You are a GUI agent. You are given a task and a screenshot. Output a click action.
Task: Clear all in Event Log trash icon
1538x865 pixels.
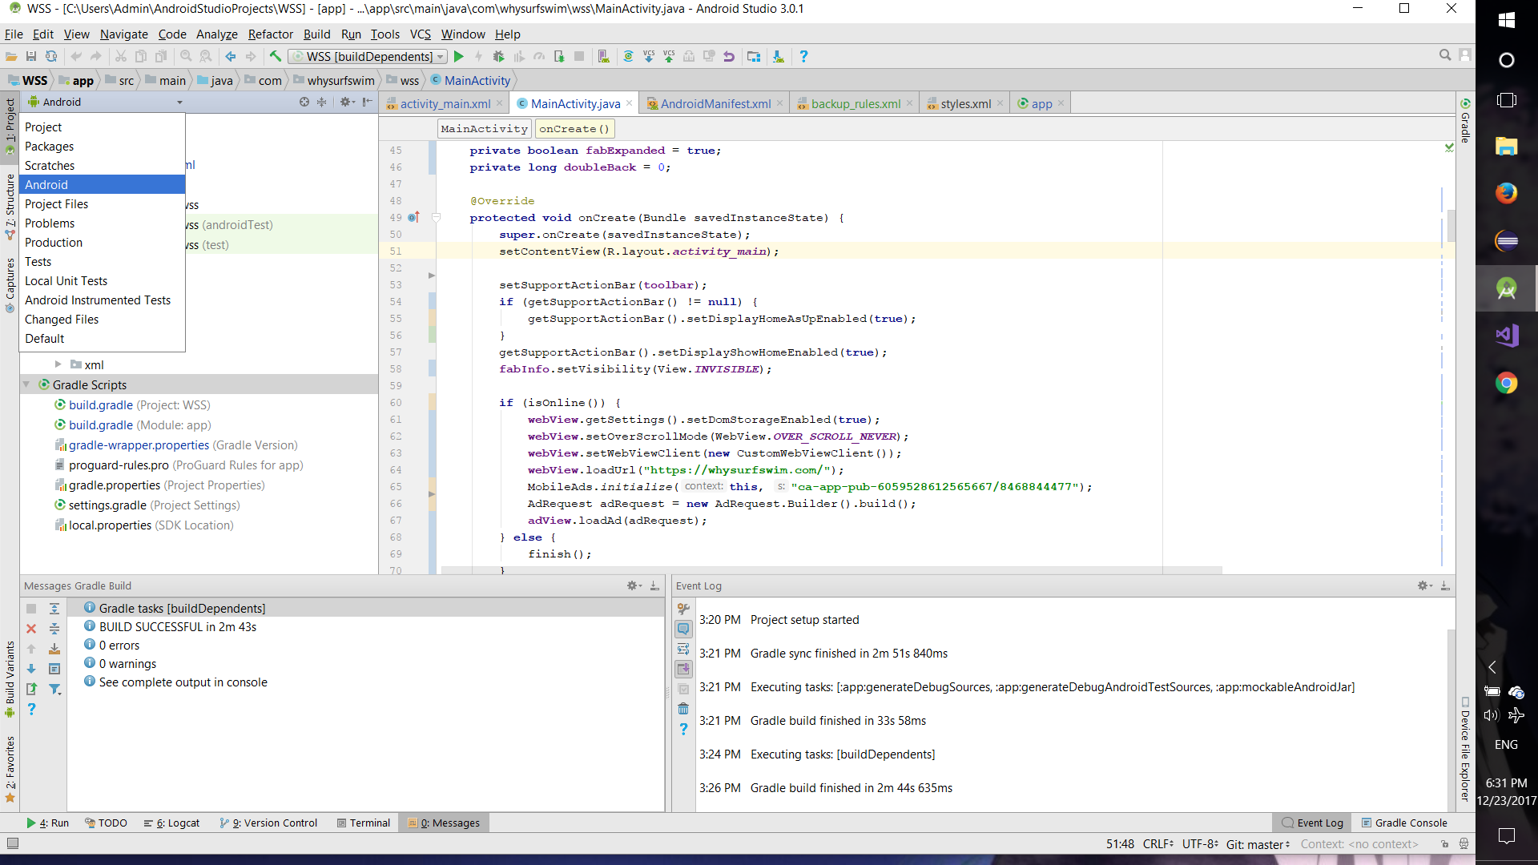click(x=683, y=709)
